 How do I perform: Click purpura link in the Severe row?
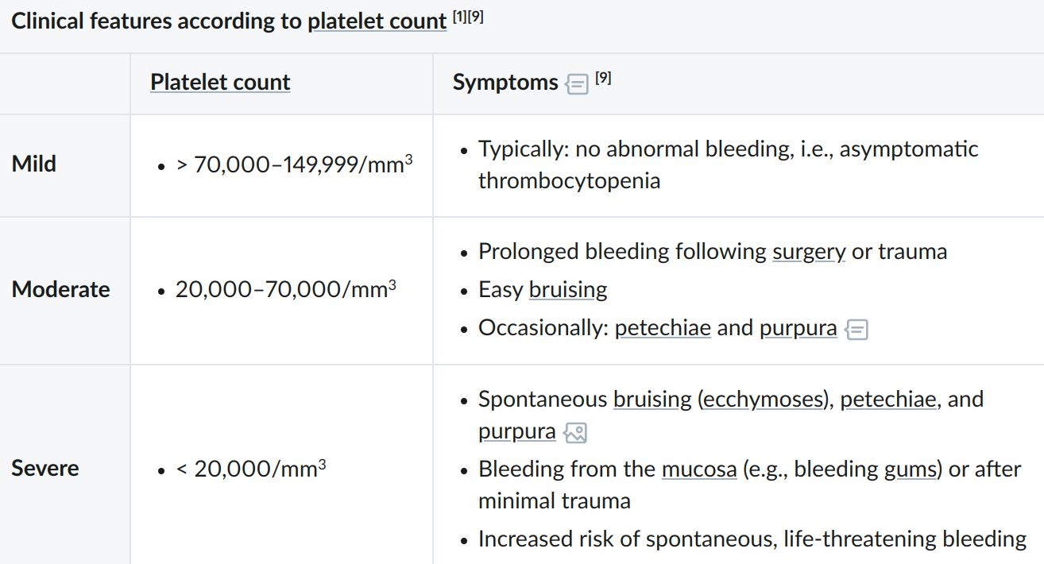516,431
